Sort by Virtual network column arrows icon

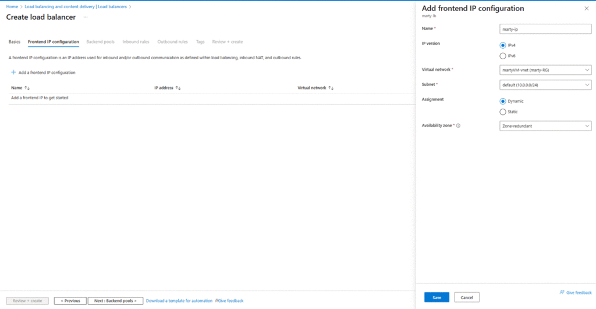tap(331, 88)
